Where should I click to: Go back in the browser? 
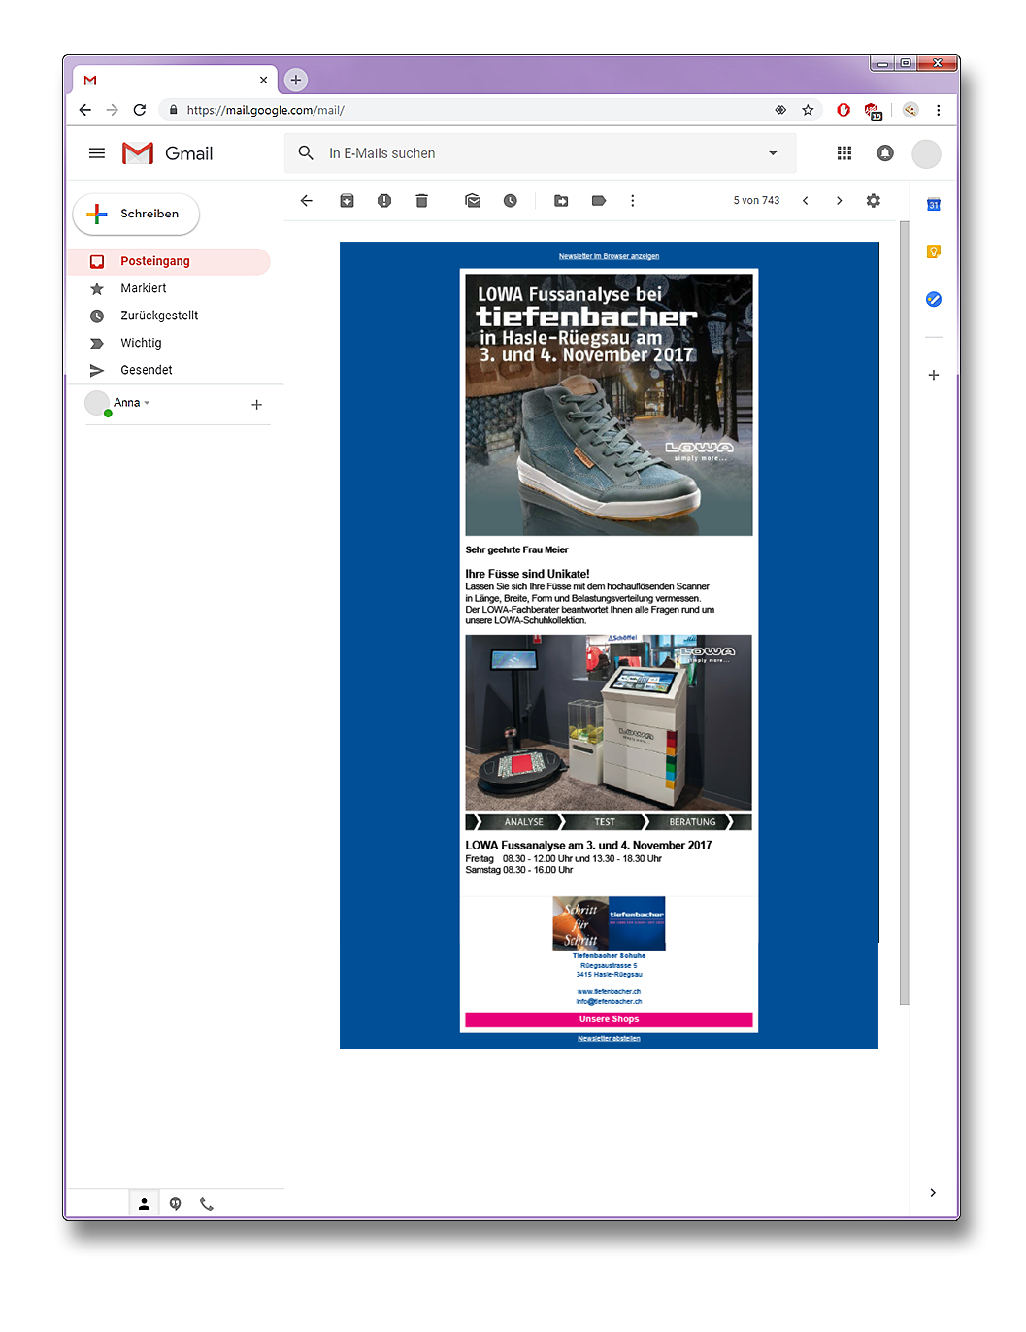pos(85,110)
